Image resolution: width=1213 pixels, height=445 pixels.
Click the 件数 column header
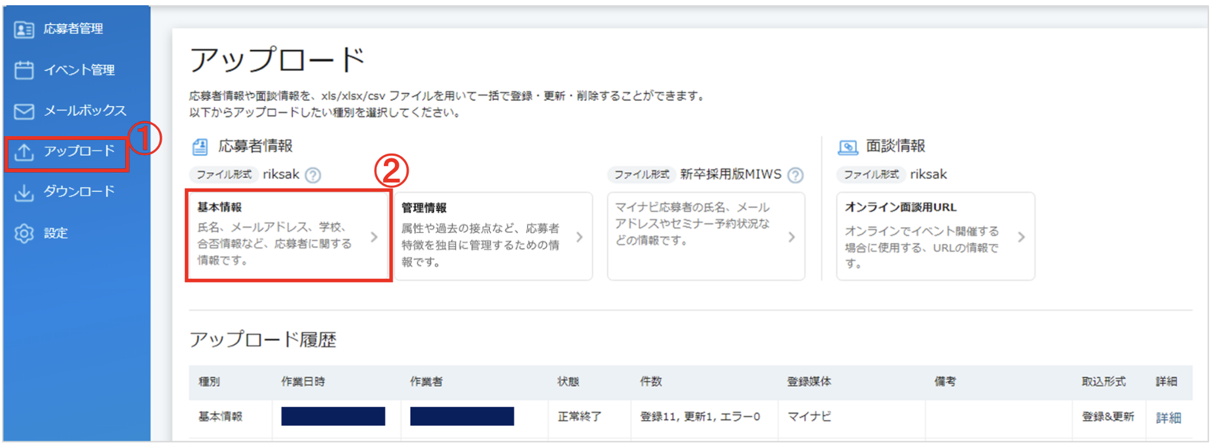point(651,382)
